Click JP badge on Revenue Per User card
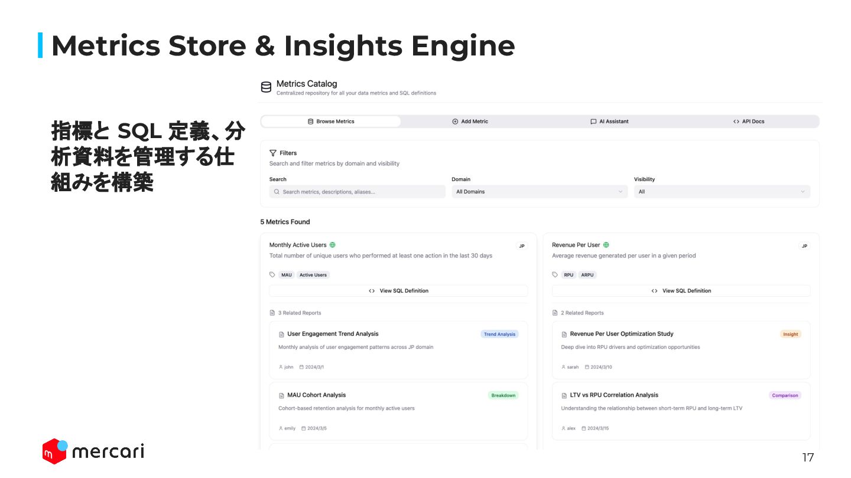 (x=804, y=246)
